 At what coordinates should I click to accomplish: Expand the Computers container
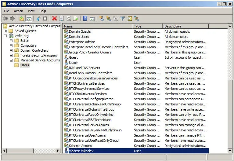point(11,46)
